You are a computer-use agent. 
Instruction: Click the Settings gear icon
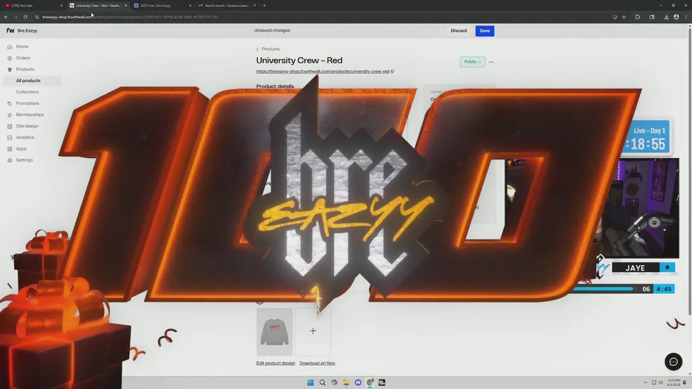[10, 160]
